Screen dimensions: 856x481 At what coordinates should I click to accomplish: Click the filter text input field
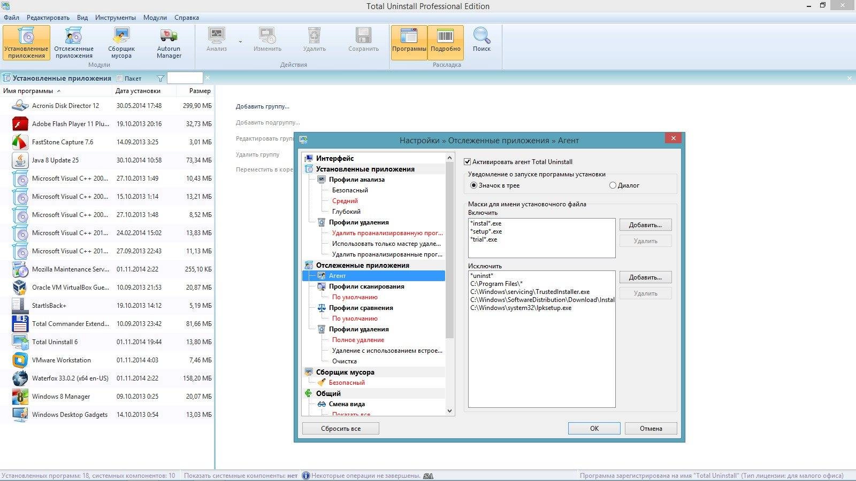coord(185,79)
